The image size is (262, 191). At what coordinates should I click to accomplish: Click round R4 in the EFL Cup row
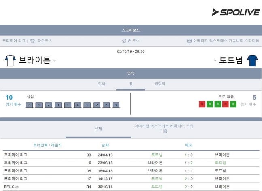click(x=89, y=187)
